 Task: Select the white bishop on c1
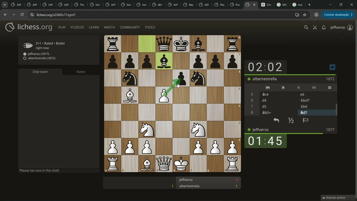coord(147,164)
